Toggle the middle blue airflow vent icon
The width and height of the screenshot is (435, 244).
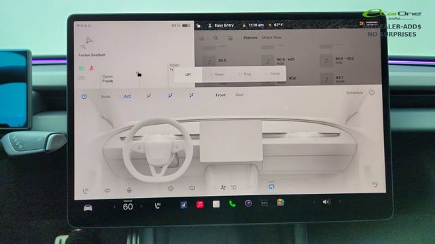(170, 96)
